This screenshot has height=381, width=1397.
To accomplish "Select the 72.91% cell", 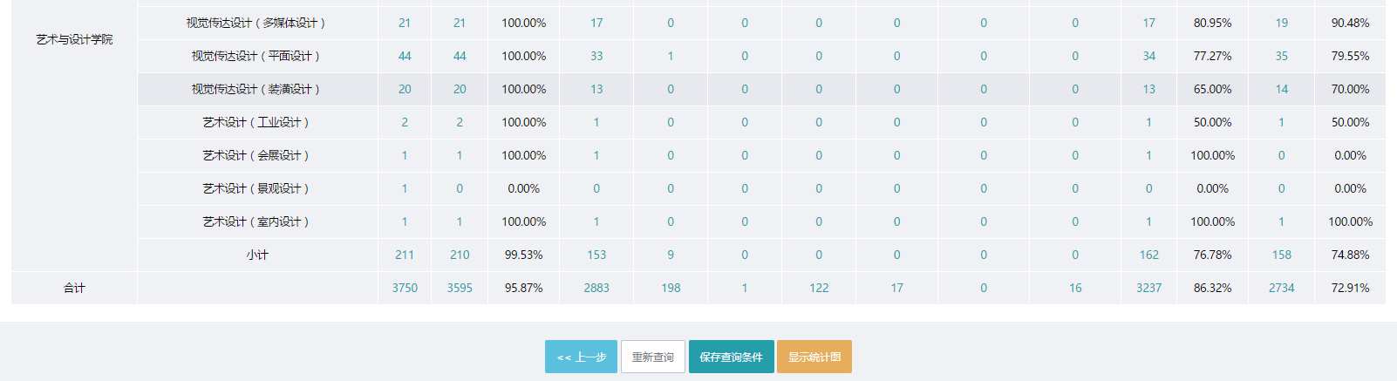I will (x=1350, y=288).
